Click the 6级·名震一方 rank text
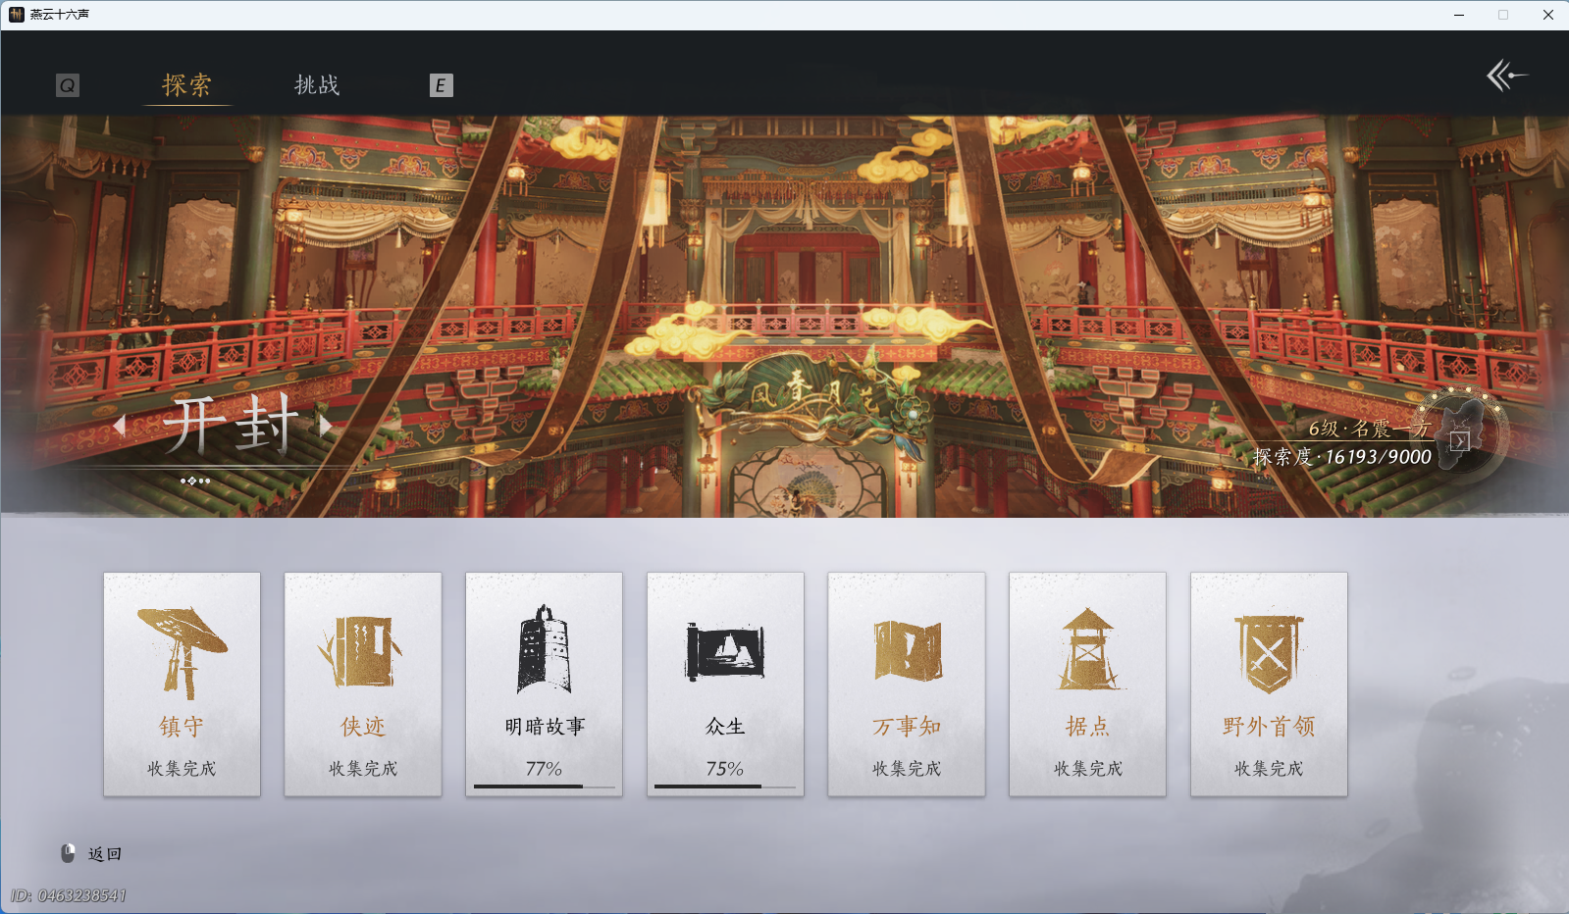1569x914 pixels. [x=1369, y=429]
